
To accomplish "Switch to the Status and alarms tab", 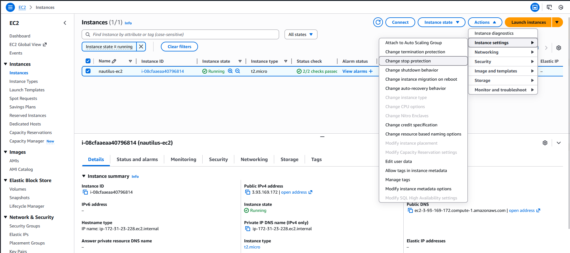I will pos(137,160).
